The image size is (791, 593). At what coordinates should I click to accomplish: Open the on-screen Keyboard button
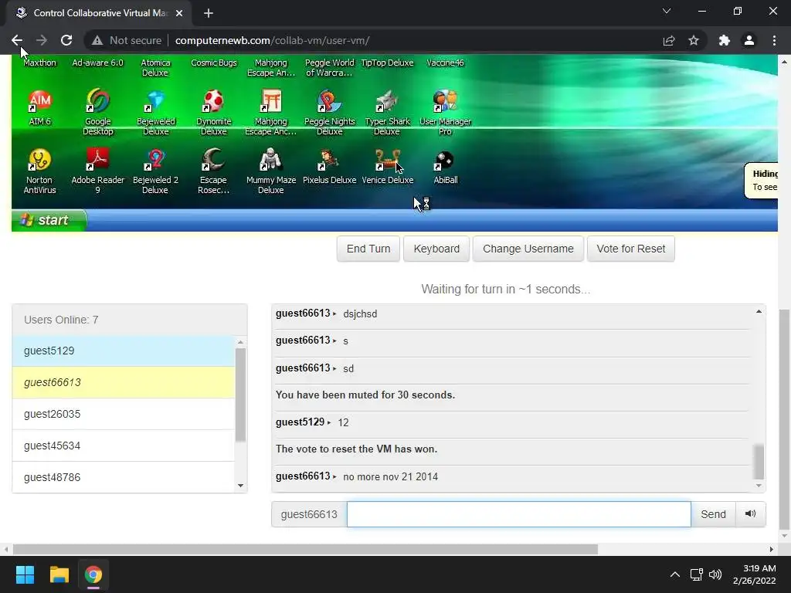click(436, 249)
